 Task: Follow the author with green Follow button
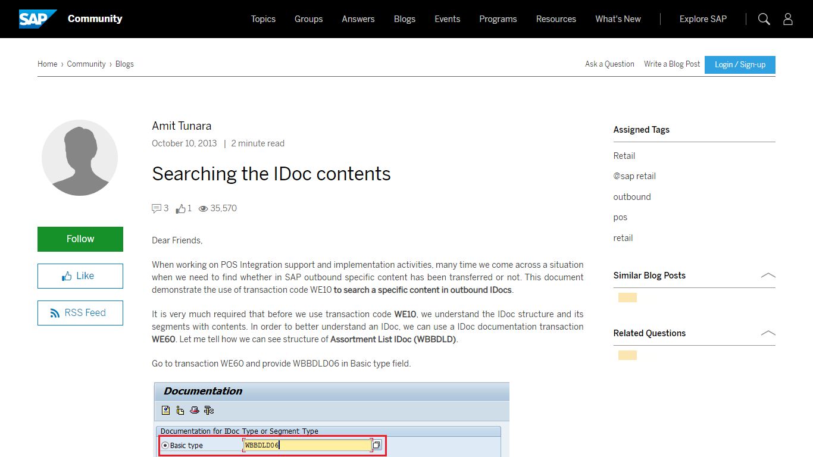[80, 239]
